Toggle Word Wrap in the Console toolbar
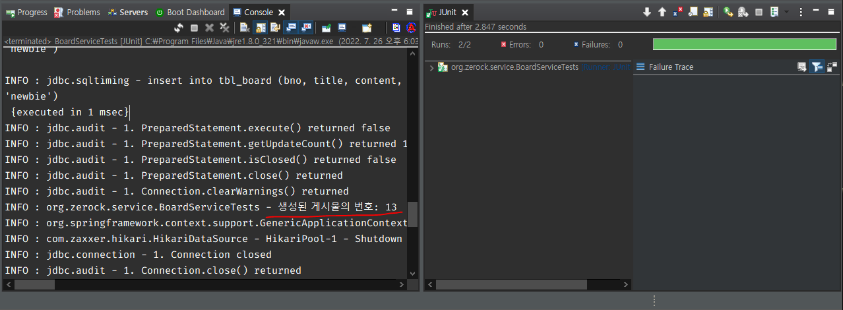Viewport: 843px width, 310px height. pos(276,28)
